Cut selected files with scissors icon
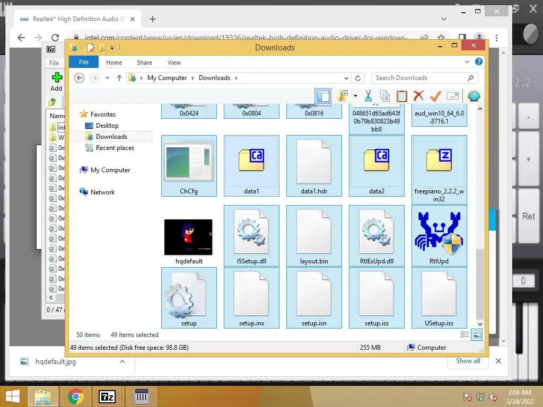The height and width of the screenshot is (407, 543). coord(368,96)
